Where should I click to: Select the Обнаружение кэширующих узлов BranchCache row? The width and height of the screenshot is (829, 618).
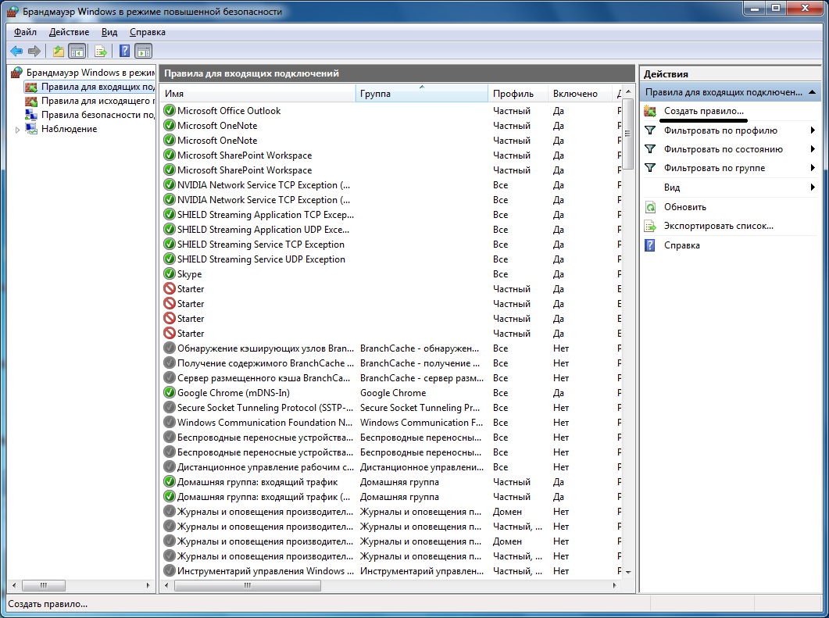pos(391,348)
